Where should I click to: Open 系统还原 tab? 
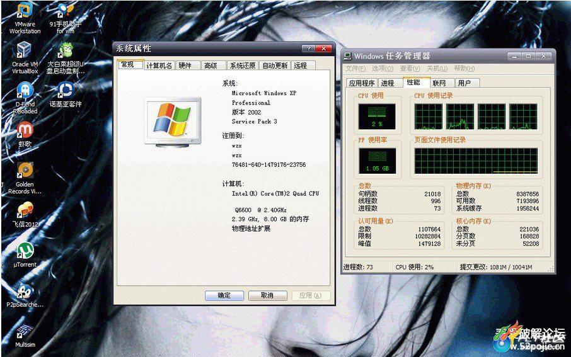(243, 65)
